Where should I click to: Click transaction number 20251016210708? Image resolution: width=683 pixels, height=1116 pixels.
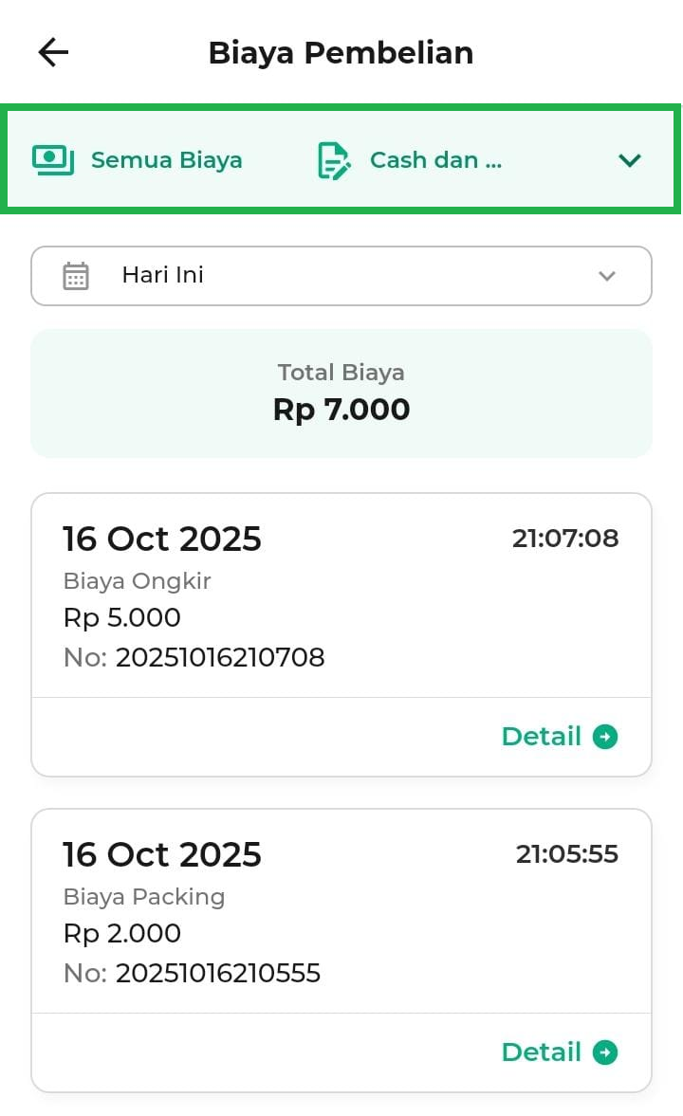[x=220, y=657]
